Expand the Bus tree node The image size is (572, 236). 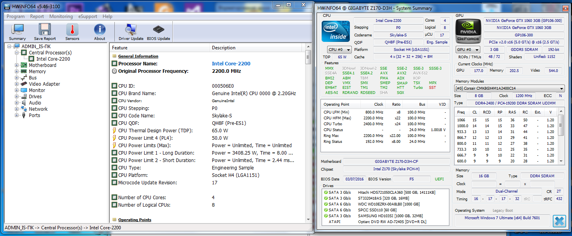[17, 78]
